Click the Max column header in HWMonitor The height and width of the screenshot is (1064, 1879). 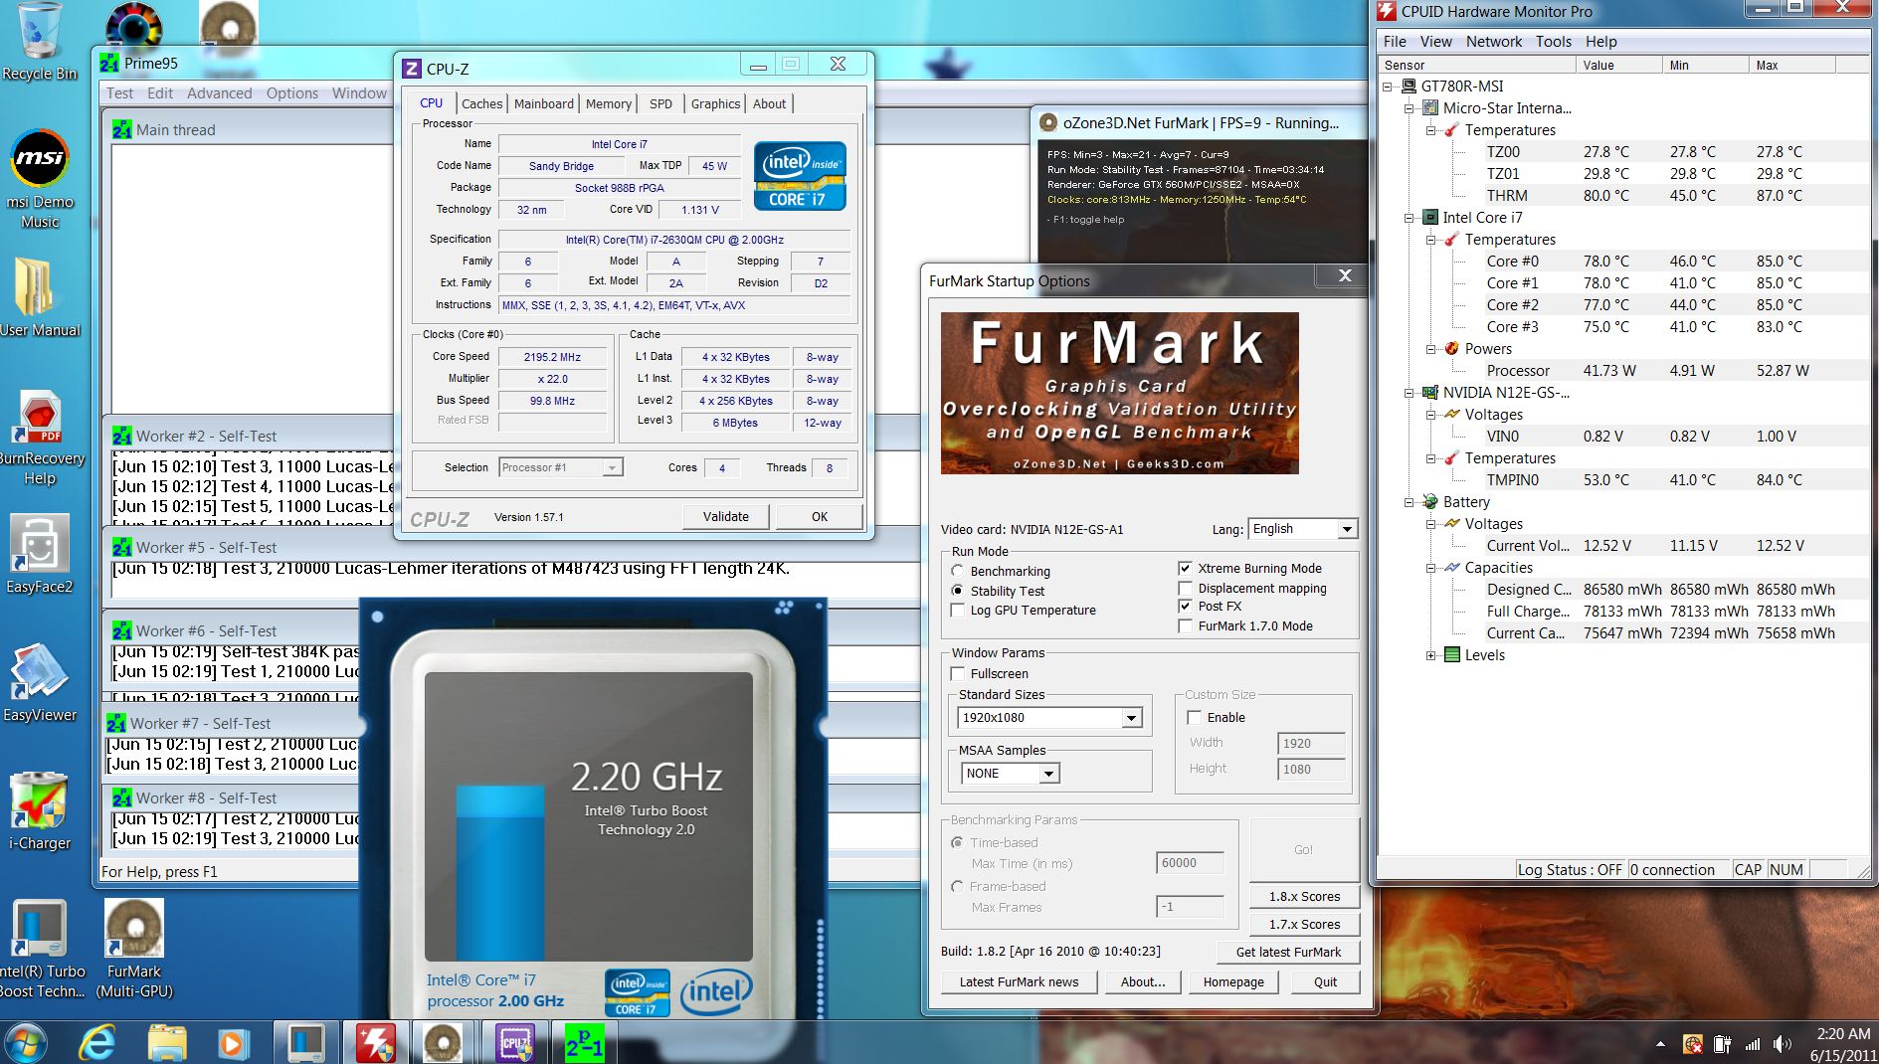point(1790,66)
